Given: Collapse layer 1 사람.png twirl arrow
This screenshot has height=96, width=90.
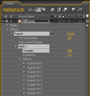Looking at the screenshot, I should pyautogui.click(x=3, y=21).
